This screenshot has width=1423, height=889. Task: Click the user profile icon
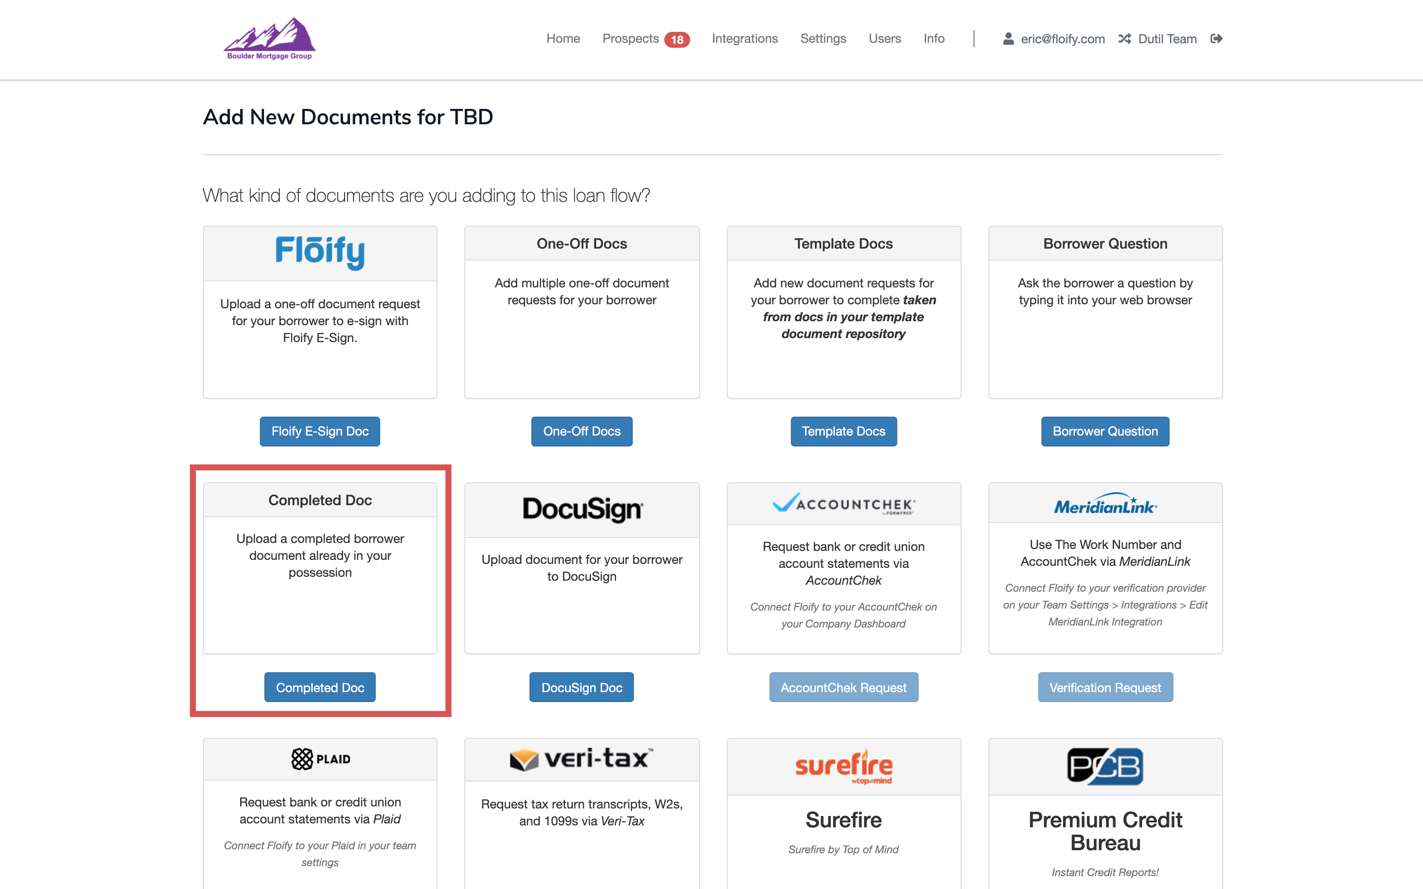[1008, 39]
